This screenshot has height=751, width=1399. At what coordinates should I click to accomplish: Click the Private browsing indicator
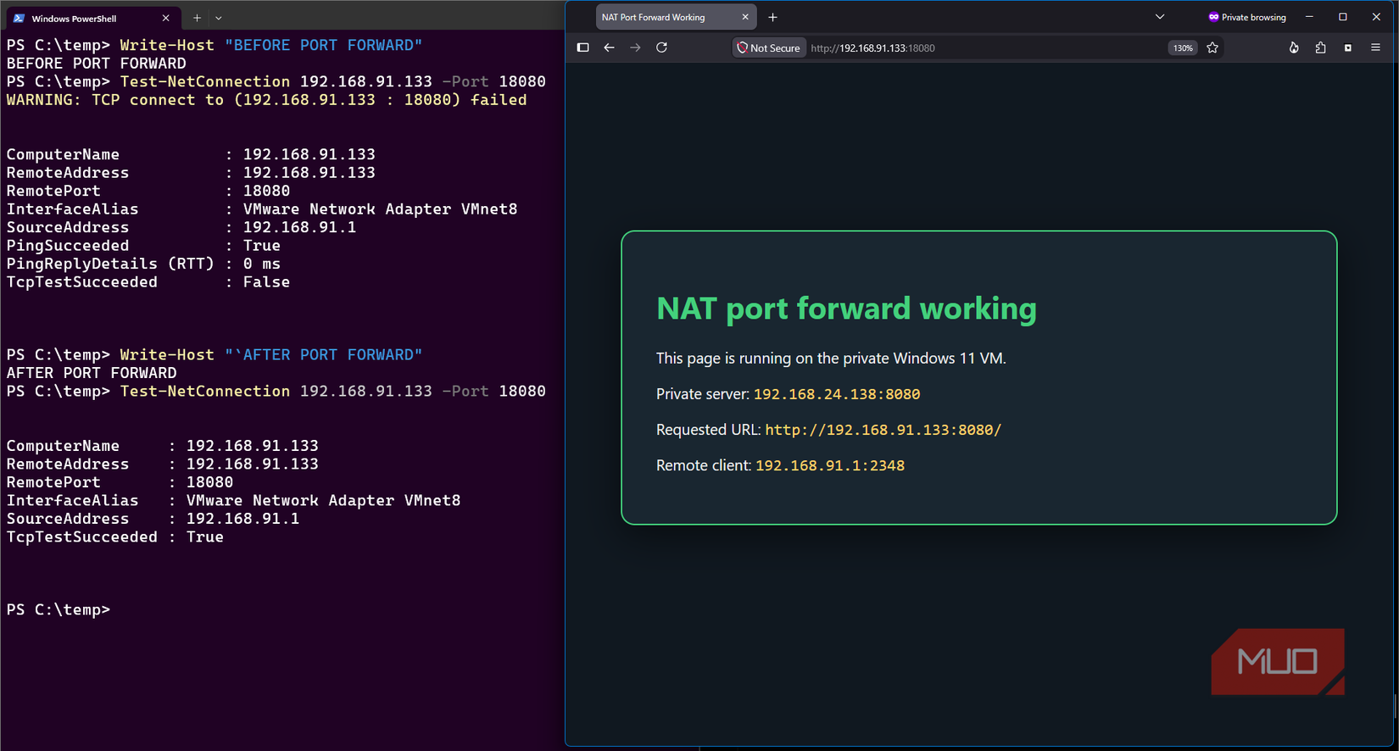pyautogui.click(x=1246, y=17)
